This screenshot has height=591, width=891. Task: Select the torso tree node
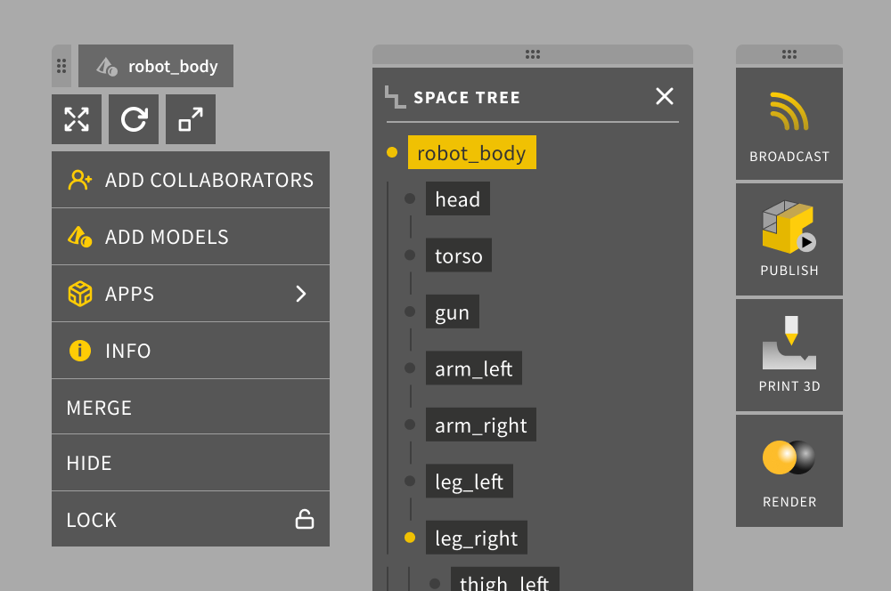[459, 255]
